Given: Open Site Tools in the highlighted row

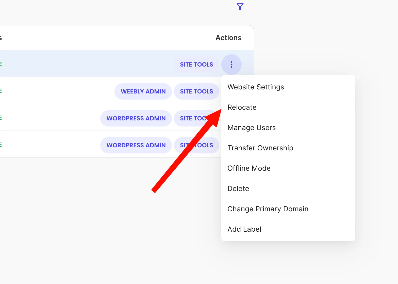Looking at the screenshot, I should point(196,65).
